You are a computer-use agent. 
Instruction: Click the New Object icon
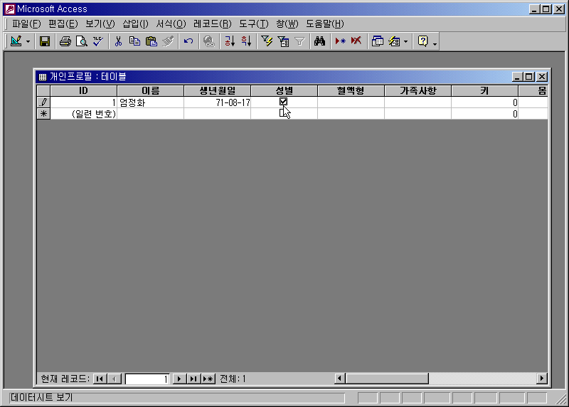click(394, 41)
